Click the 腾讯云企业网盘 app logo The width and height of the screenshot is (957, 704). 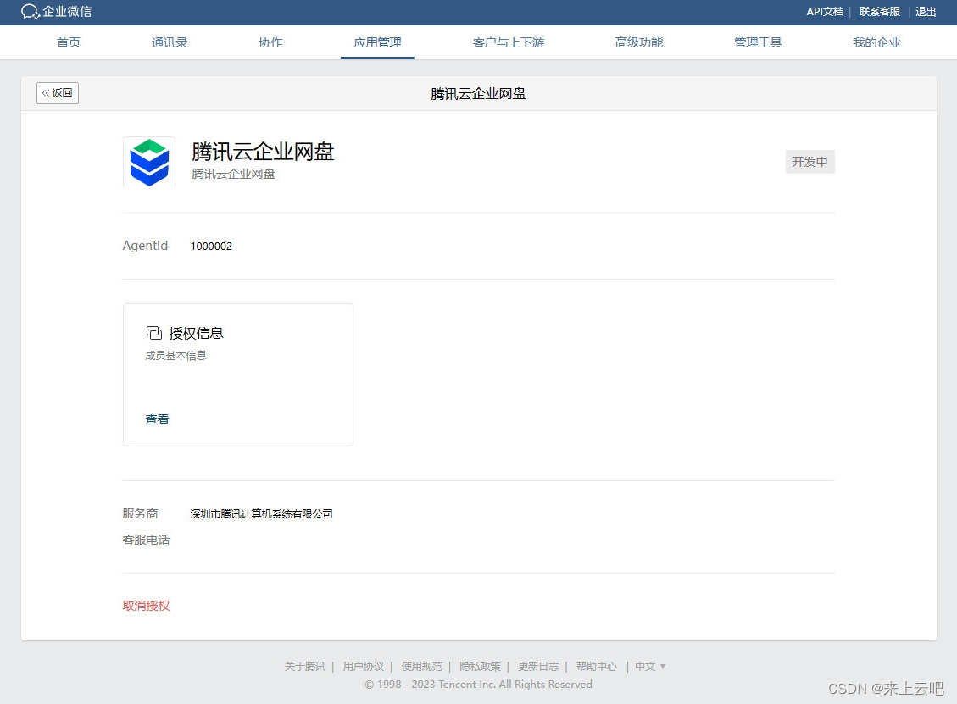[149, 163]
